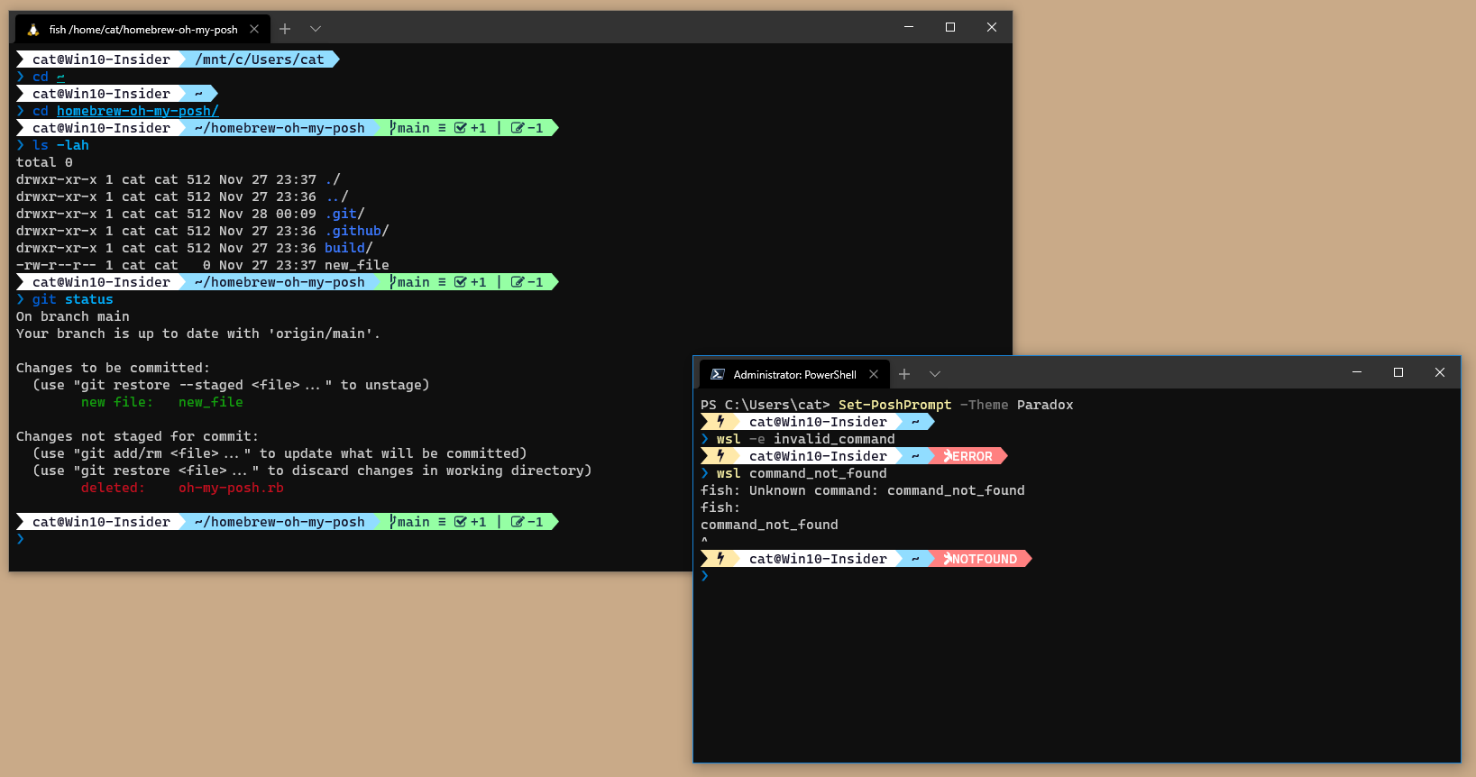The image size is (1476, 777).
Task: Click the PowerShell icon in Administrator tab
Action: pos(718,374)
